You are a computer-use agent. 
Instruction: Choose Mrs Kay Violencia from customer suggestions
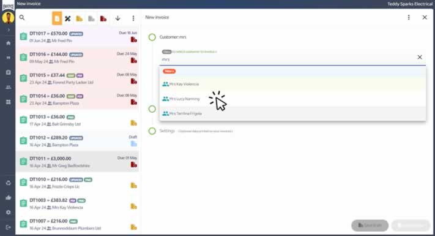point(292,84)
